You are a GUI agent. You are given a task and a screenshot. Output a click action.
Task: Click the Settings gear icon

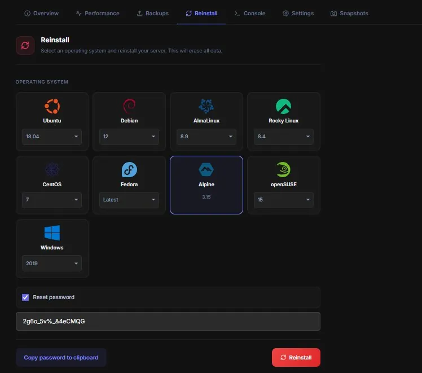285,13
